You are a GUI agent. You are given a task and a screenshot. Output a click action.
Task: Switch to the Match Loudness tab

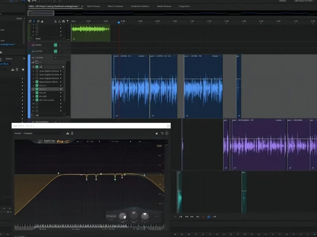pos(115,6)
